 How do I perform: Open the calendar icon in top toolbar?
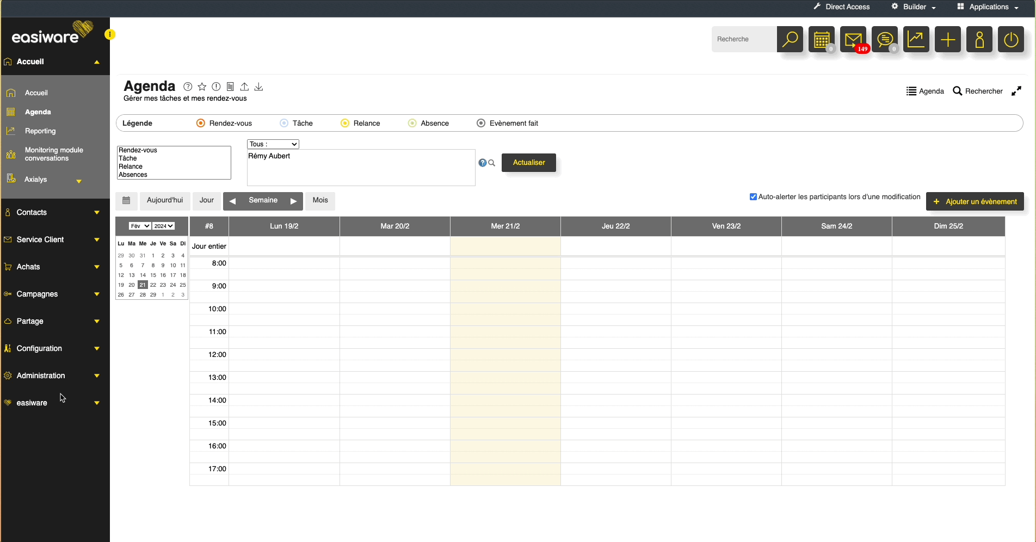click(821, 39)
